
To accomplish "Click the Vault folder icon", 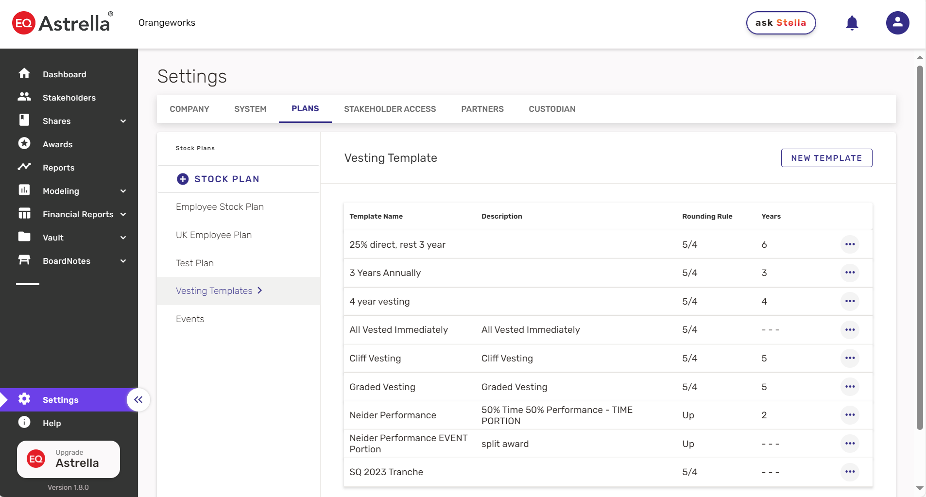I will click(x=24, y=237).
